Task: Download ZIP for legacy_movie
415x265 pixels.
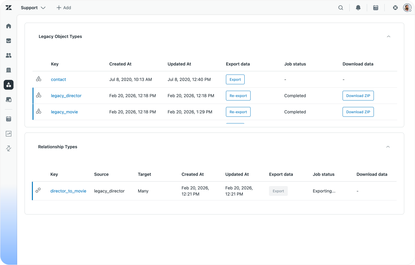Action: pos(358,112)
